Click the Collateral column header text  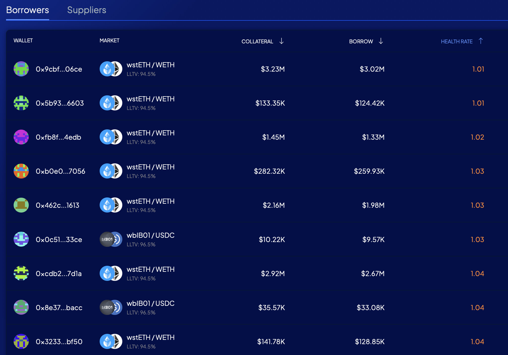pos(257,42)
